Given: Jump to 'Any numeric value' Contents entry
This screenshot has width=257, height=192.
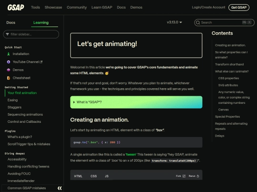Looking at the screenshot, I should pyautogui.click(x=234, y=98).
